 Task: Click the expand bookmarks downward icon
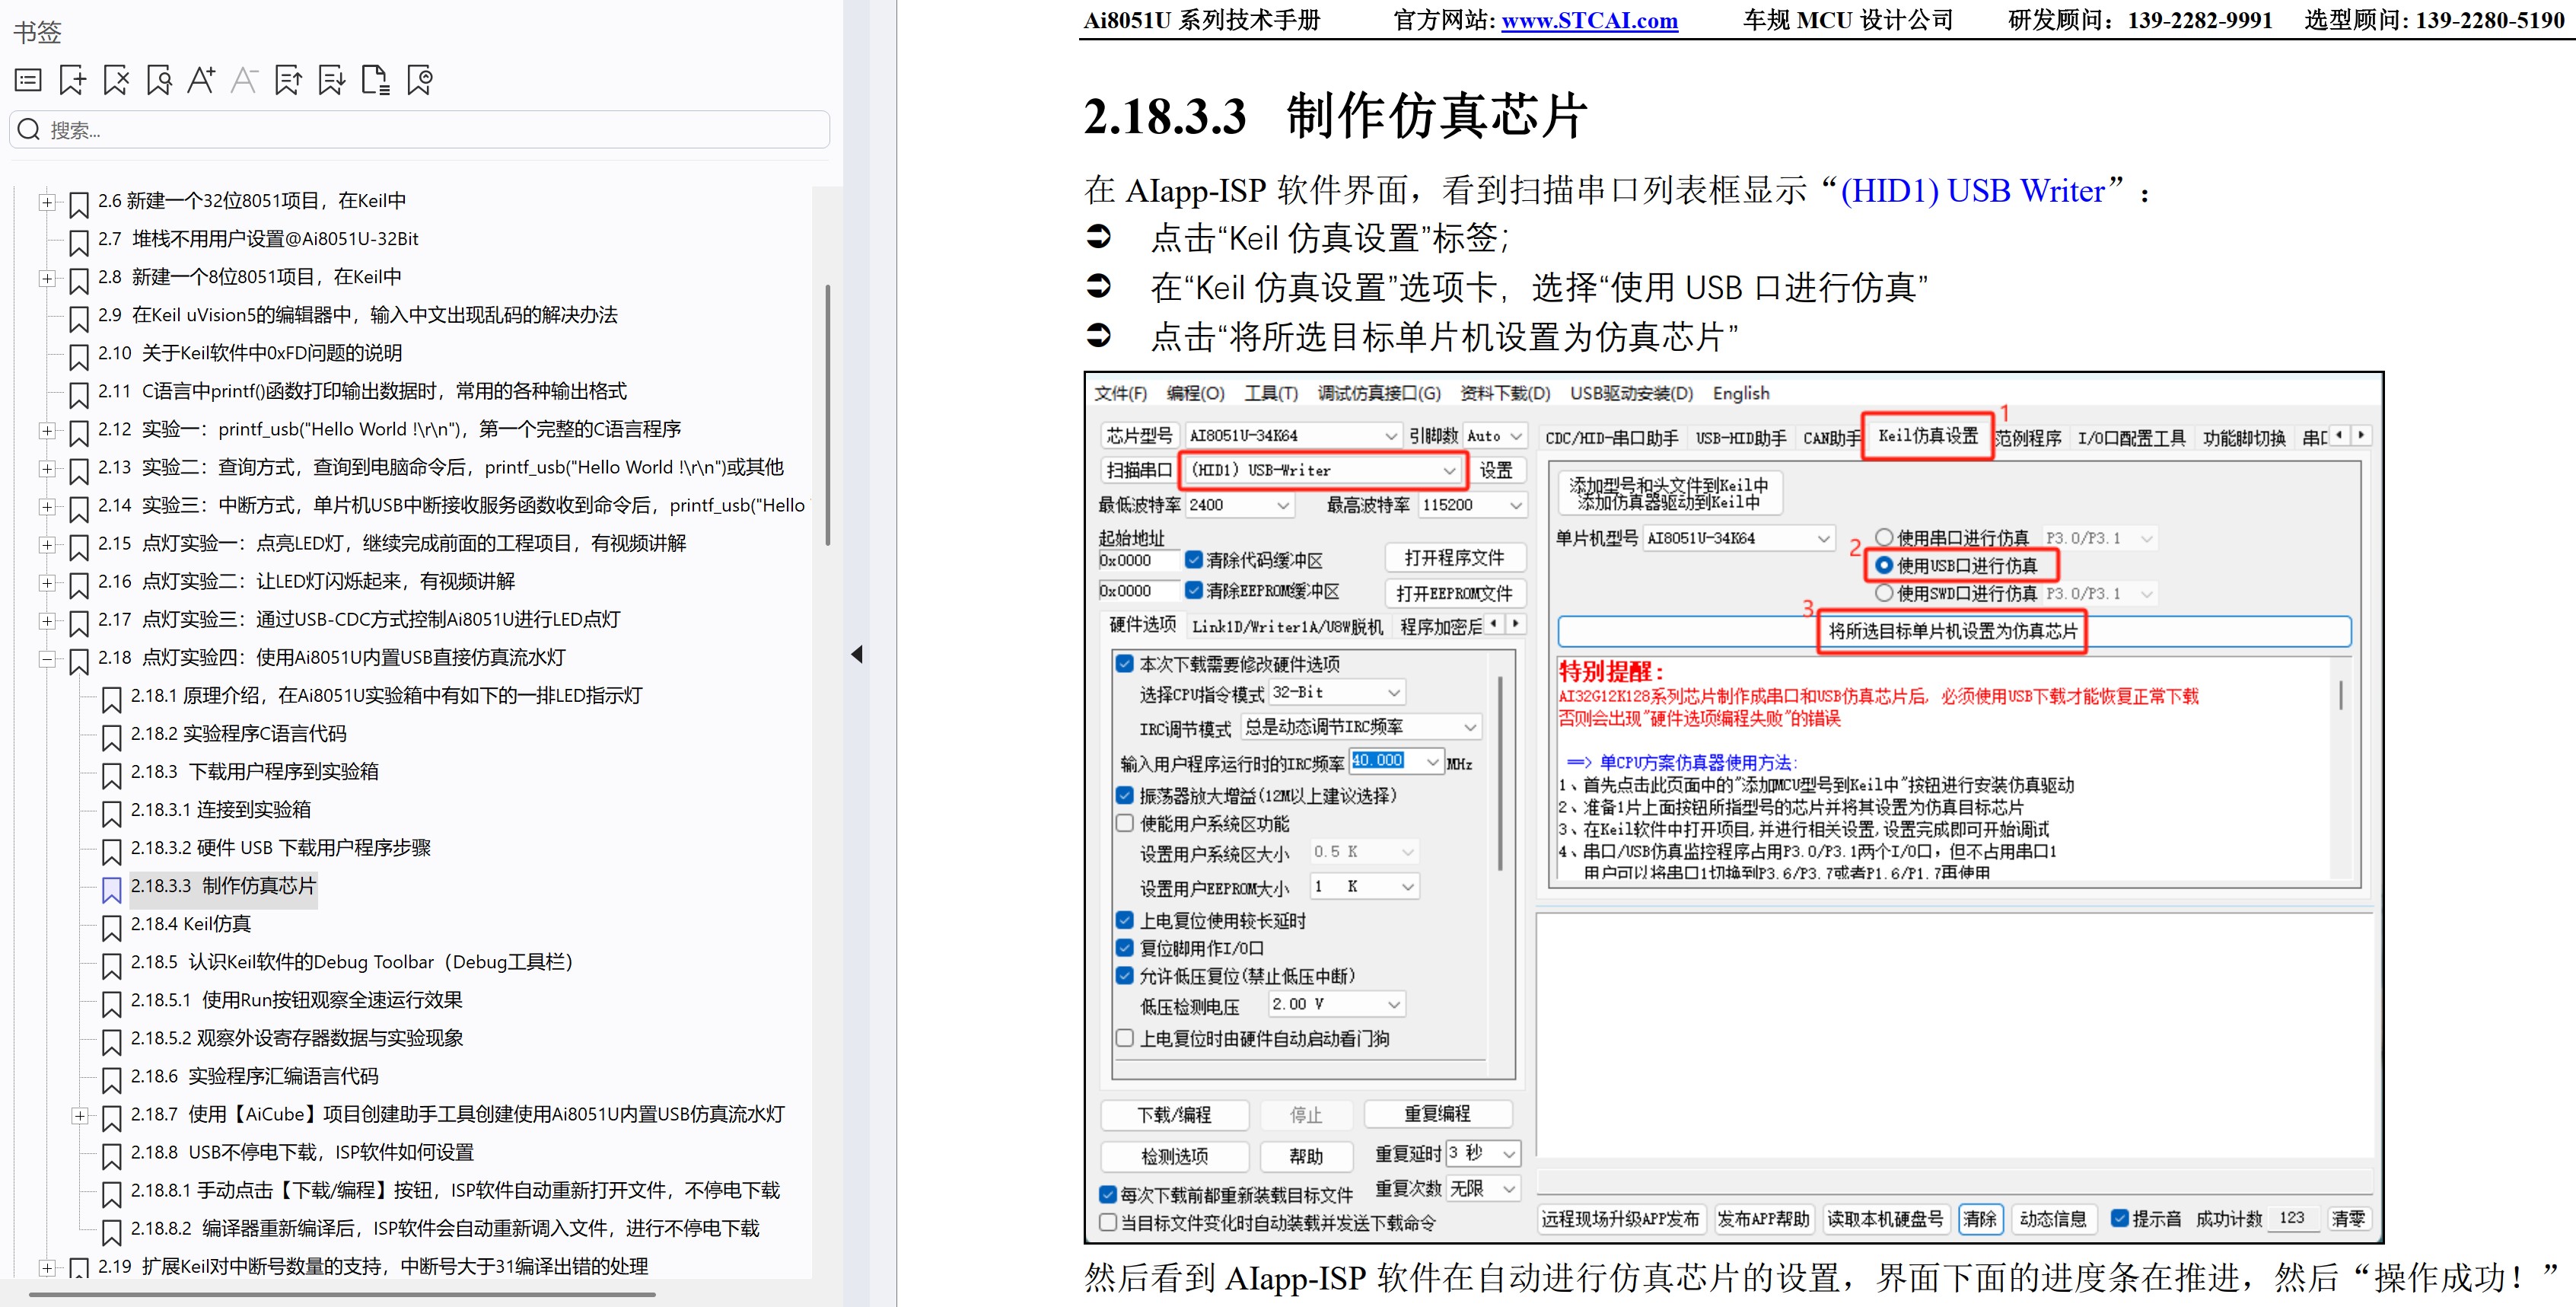point(331,80)
